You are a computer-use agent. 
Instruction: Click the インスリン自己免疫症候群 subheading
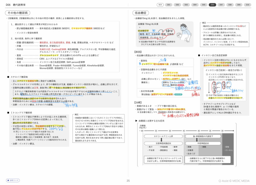pyautogui.click(x=214, y=55)
